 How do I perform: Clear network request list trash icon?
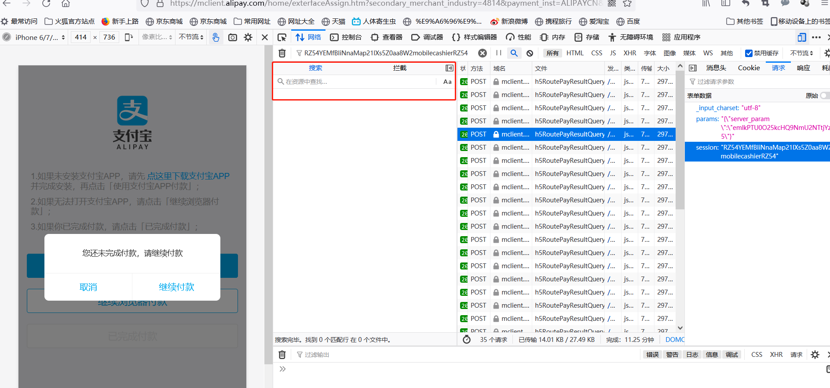pyautogui.click(x=282, y=53)
